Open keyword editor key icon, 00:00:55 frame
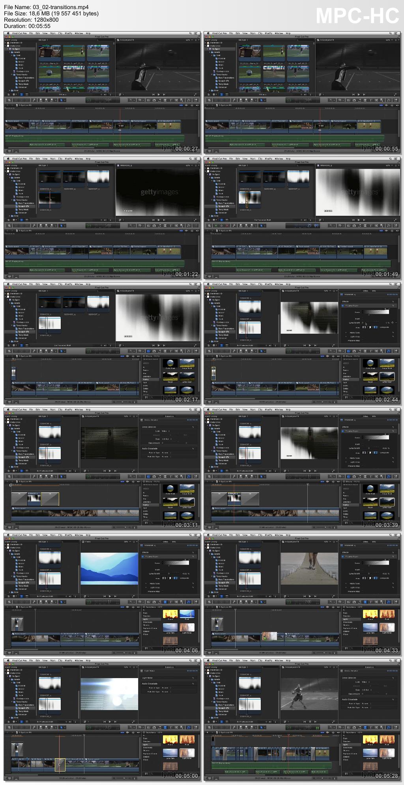 tap(234, 100)
